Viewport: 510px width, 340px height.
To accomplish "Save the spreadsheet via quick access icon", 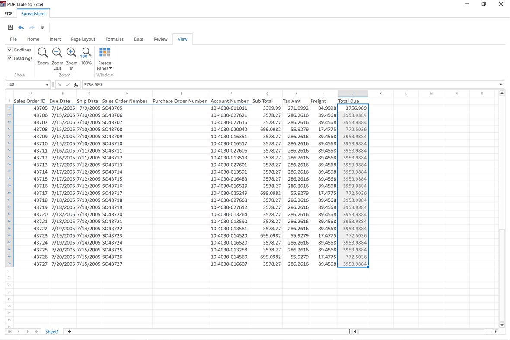I will pos(10,28).
